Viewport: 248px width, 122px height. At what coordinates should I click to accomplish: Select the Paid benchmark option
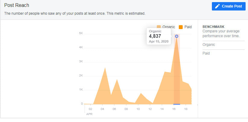206,53
